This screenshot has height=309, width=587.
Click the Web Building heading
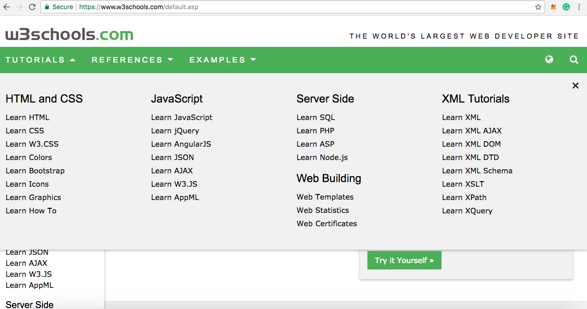(x=329, y=178)
